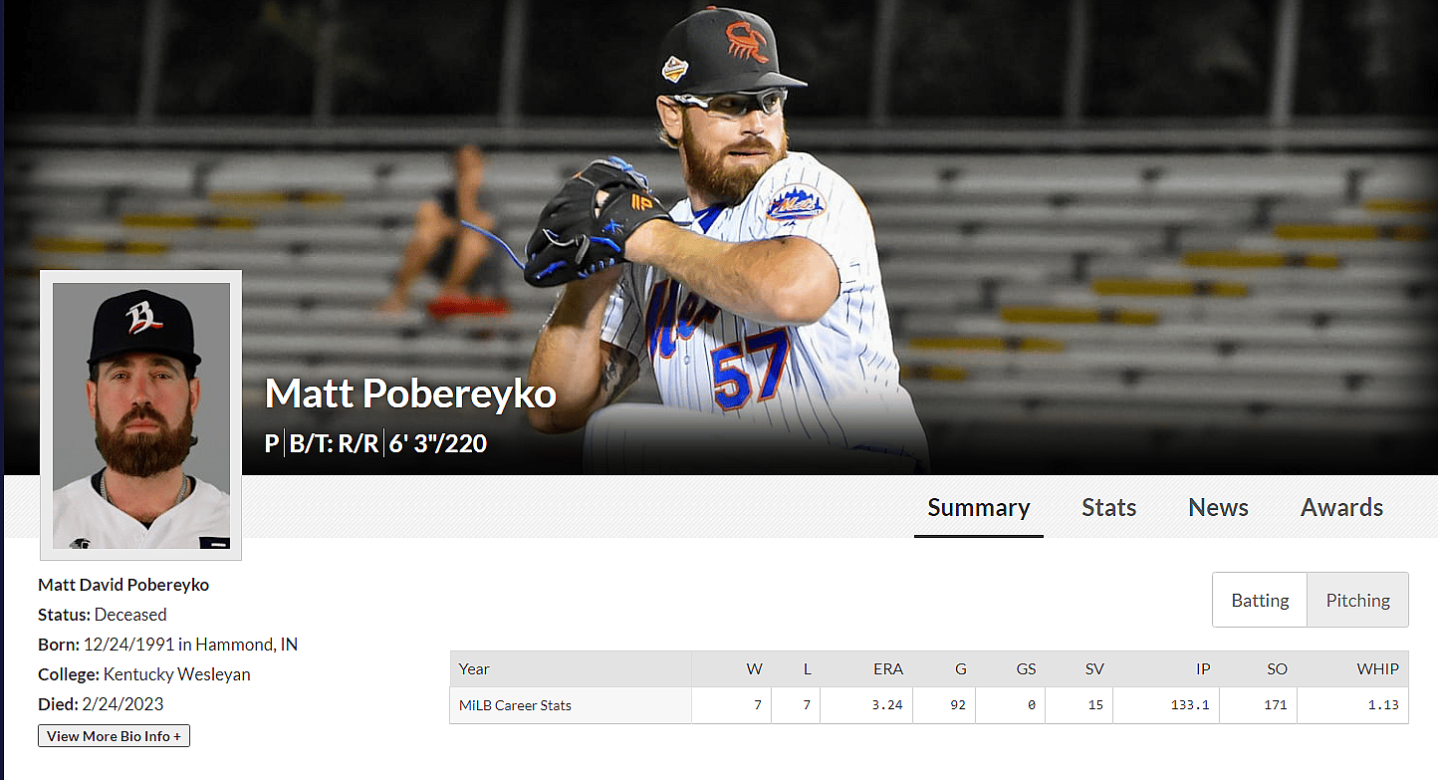Click the WHIP column header
Screen dimensions: 1438x780
coord(1377,669)
